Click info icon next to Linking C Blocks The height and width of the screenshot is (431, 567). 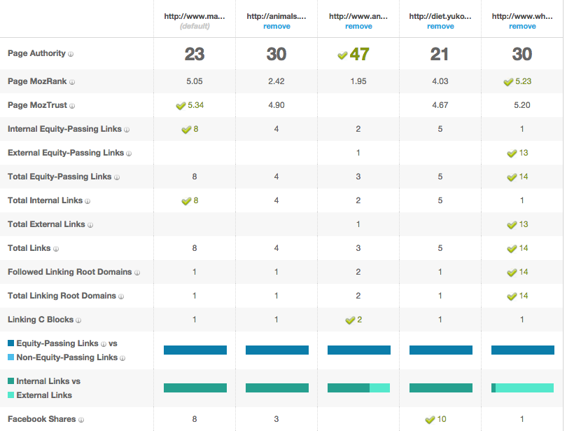[x=79, y=320]
